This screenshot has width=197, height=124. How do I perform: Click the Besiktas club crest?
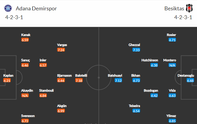(x=189, y=8)
